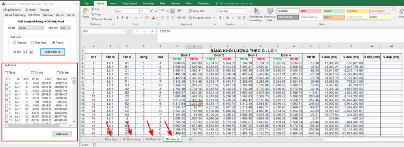Click the yellow Fill Color button
Screen dimensions: 404x147
(146, 18)
